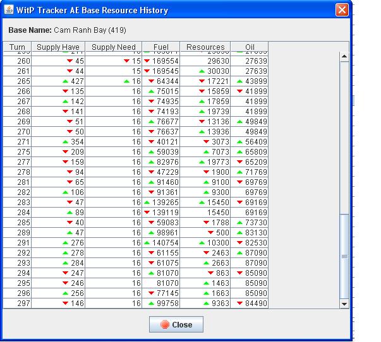This screenshot has height=342, width=381.
Task: Click Oil value 43899
Action: coord(256,81)
